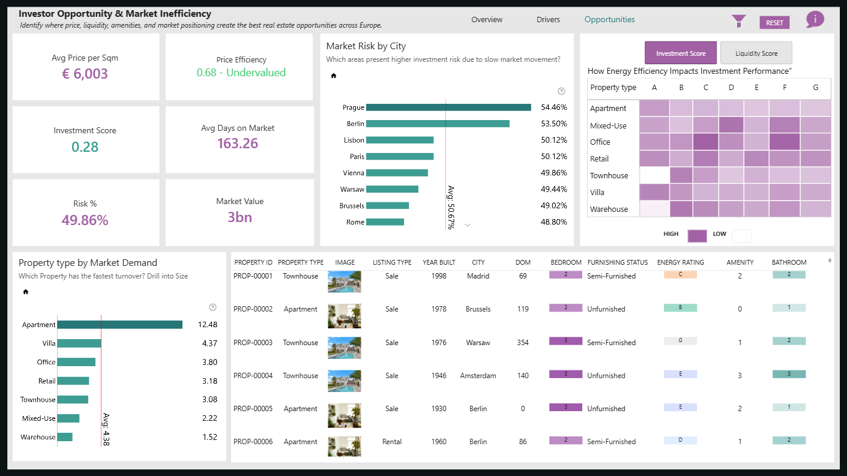Click the purple funnel filter icon
Image resolution: width=847 pixels, height=476 pixels.
point(738,22)
